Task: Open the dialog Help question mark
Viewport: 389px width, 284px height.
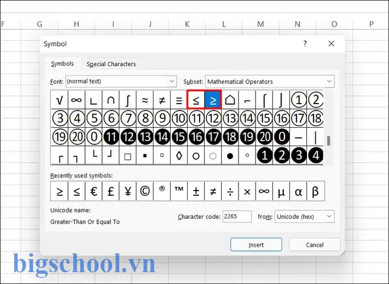Action: click(305, 44)
